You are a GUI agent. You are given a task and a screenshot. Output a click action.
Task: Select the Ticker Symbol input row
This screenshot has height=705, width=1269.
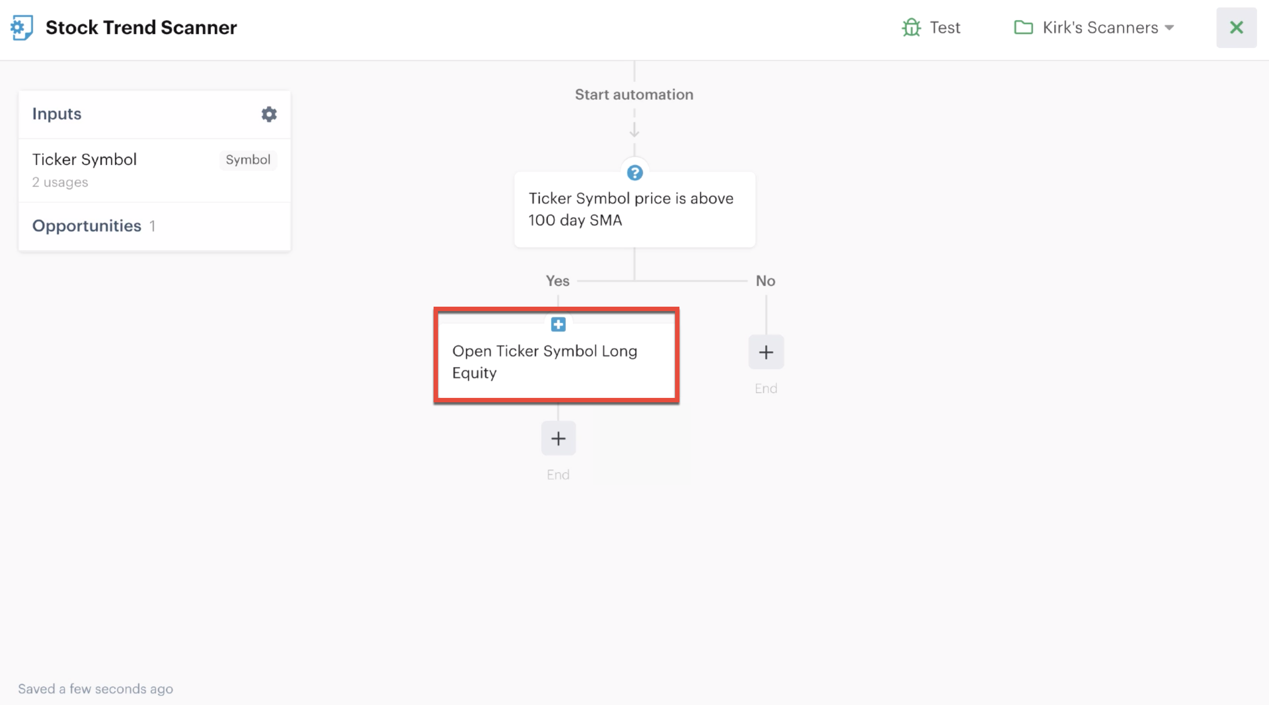tap(154, 171)
